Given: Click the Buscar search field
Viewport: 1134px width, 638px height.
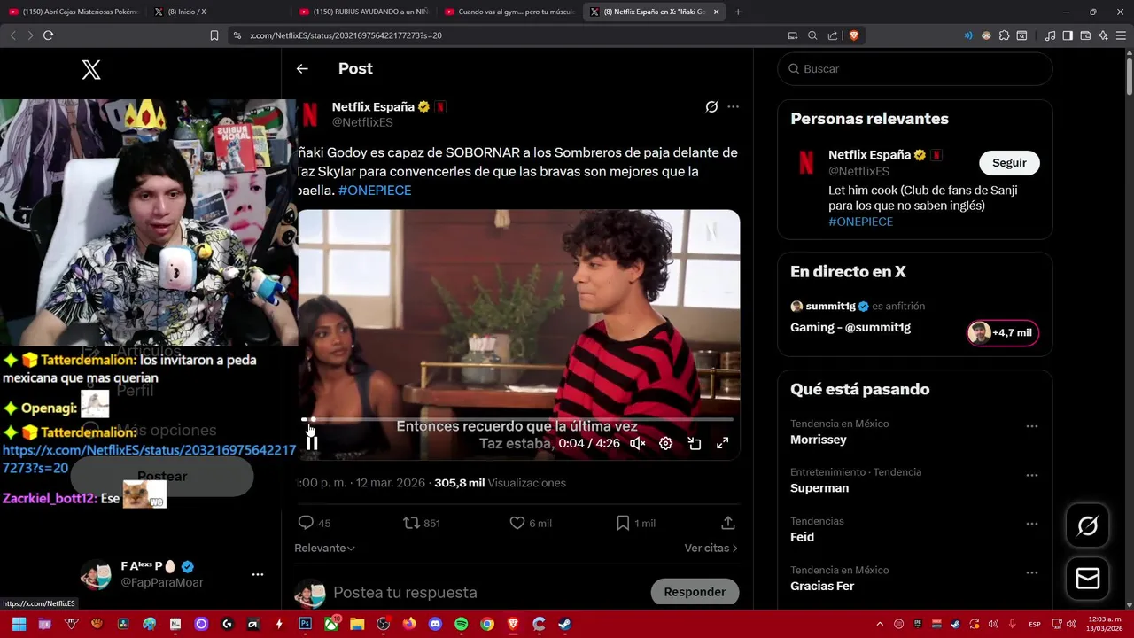Looking at the screenshot, I should click(915, 68).
